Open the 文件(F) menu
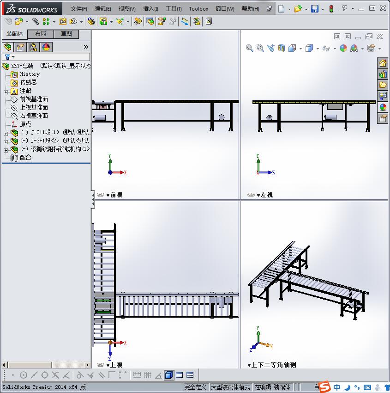Viewport: 390px width, 393px height. pyautogui.click(x=79, y=9)
